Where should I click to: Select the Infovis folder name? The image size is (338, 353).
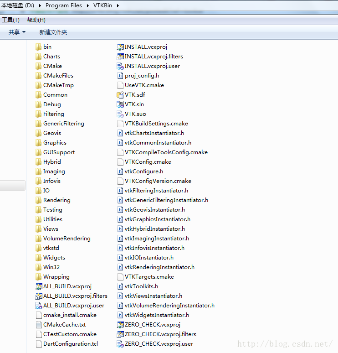[x=52, y=181]
